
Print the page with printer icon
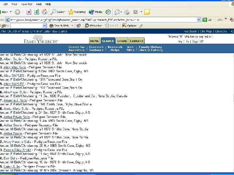[127, 12]
